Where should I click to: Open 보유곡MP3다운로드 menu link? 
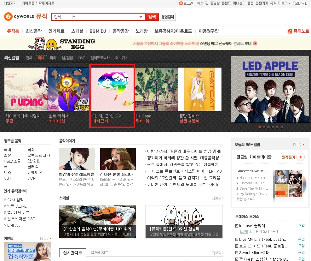(173, 31)
